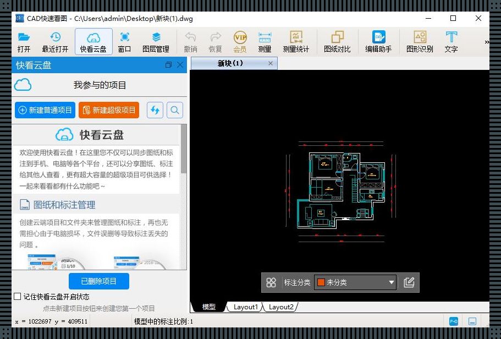Click the project search magnifier icon
Screen dimensions: 501x339
click(x=175, y=110)
